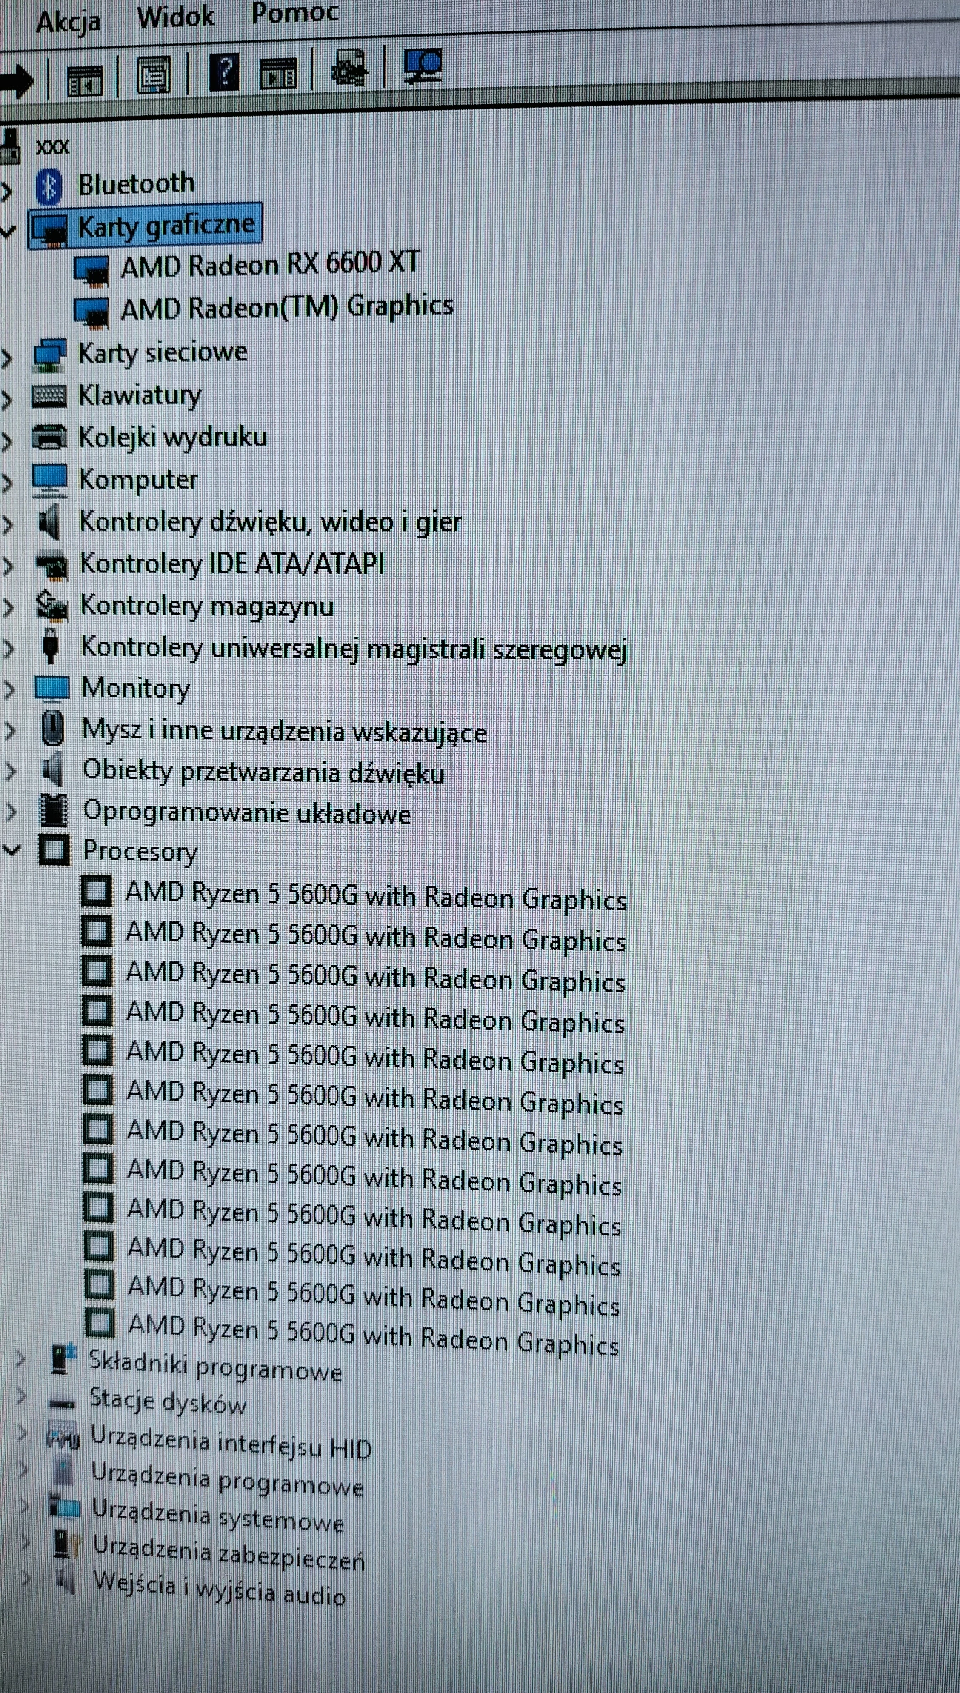Screen dimensions: 960x1693
Task: Collapse the Karty graficzne category
Action: click(8, 231)
